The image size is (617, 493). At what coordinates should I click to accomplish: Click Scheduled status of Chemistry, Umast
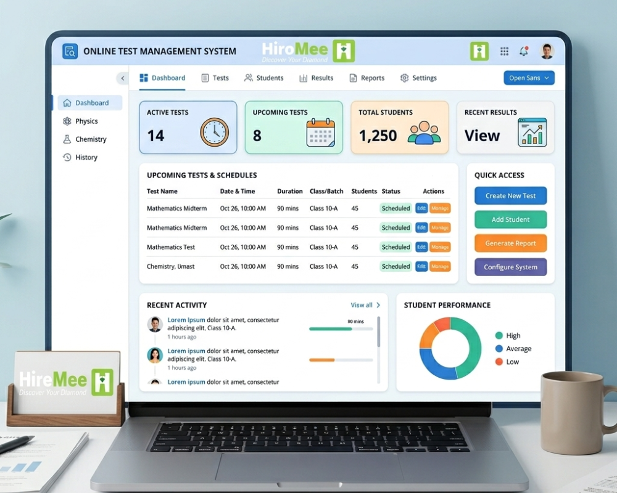pyautogui.click(x=396, y=267)
